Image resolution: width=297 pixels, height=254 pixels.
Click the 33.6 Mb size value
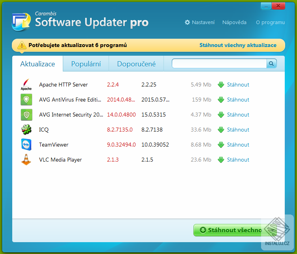201,130
